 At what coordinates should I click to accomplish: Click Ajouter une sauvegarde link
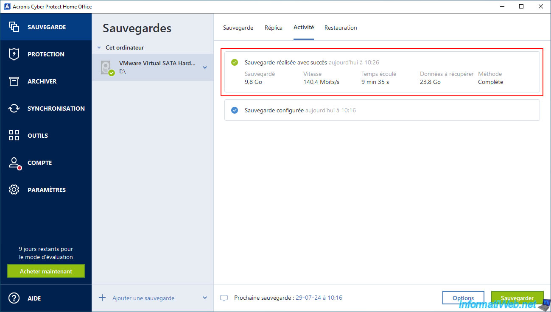point(143,298)
